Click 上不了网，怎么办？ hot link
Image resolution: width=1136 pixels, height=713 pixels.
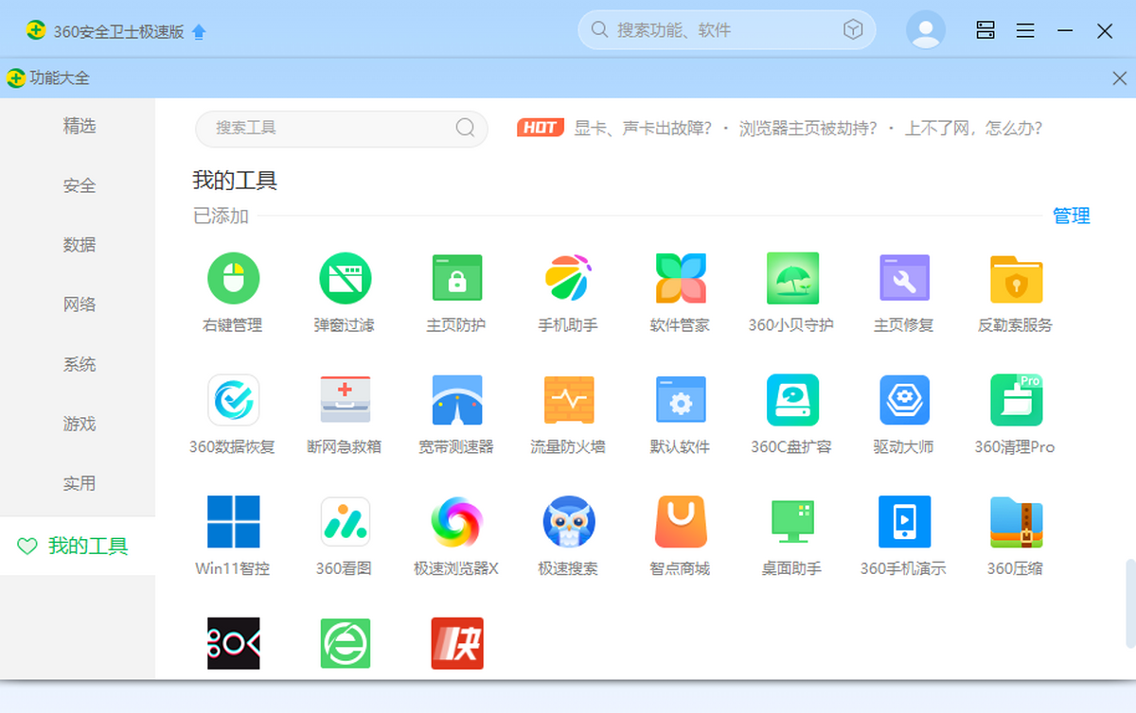click(973, 128)
